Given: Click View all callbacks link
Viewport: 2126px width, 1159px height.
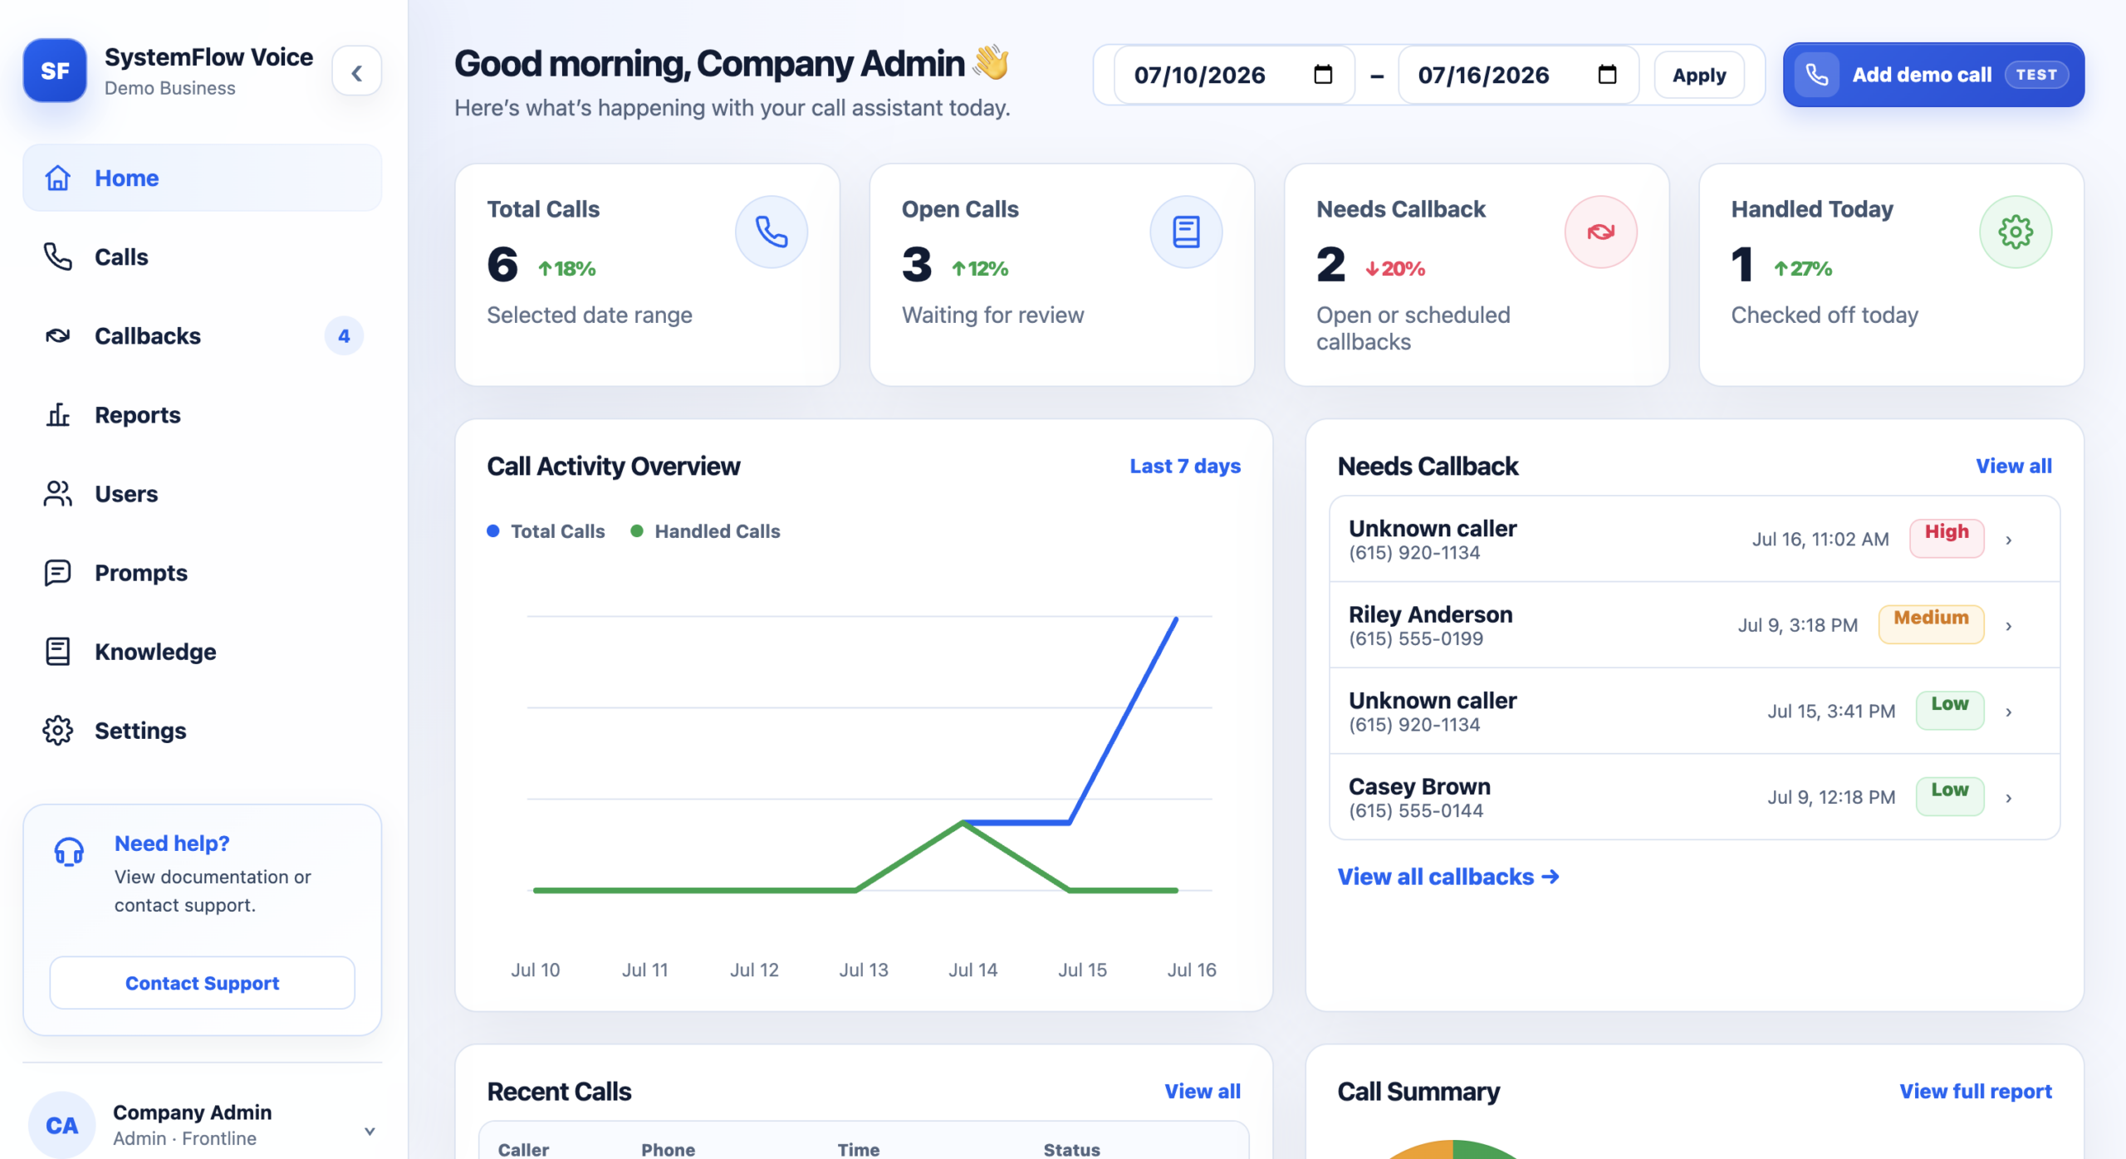Looking at the screenshot, I should [x=1448, y=877].
